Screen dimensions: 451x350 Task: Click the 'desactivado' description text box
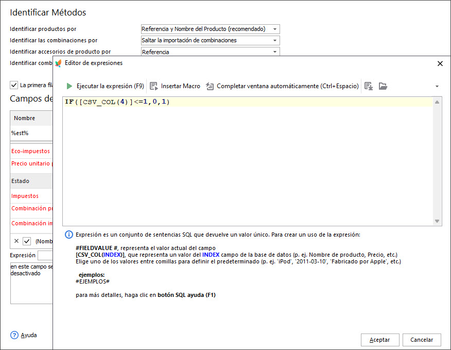click(31, 283)
